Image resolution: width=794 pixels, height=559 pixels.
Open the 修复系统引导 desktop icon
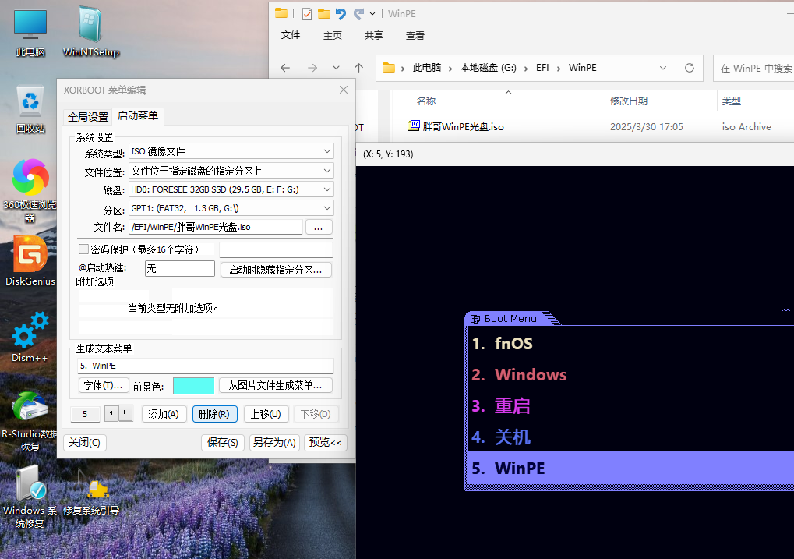click(x=91, y=497)
